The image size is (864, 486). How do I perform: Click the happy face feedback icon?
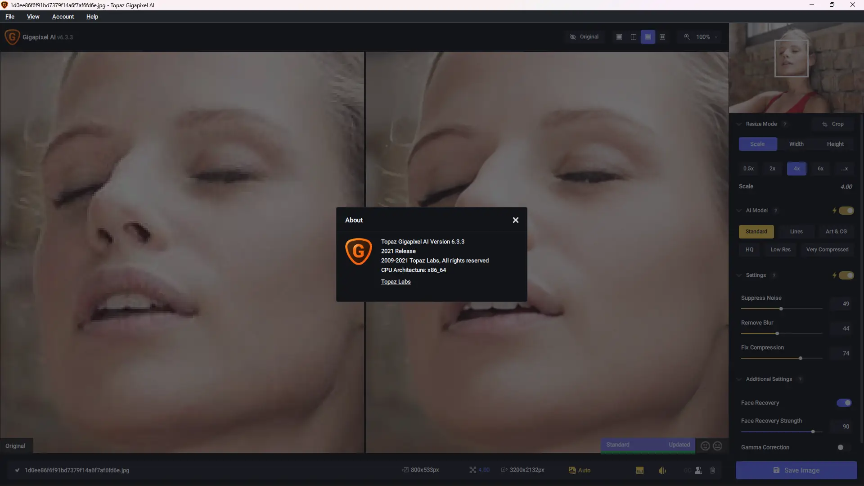point(705,446)
